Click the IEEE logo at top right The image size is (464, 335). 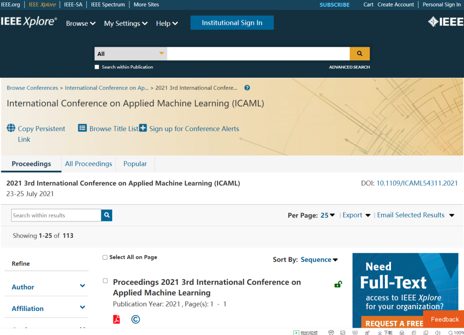[446, 22]
